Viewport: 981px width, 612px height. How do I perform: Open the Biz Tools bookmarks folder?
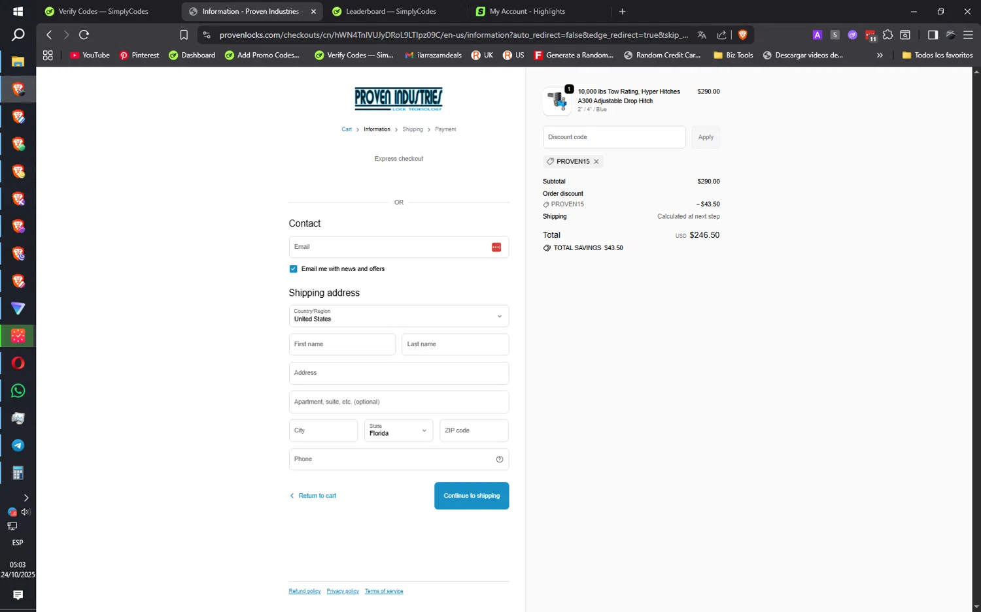(x=733, y=56)
